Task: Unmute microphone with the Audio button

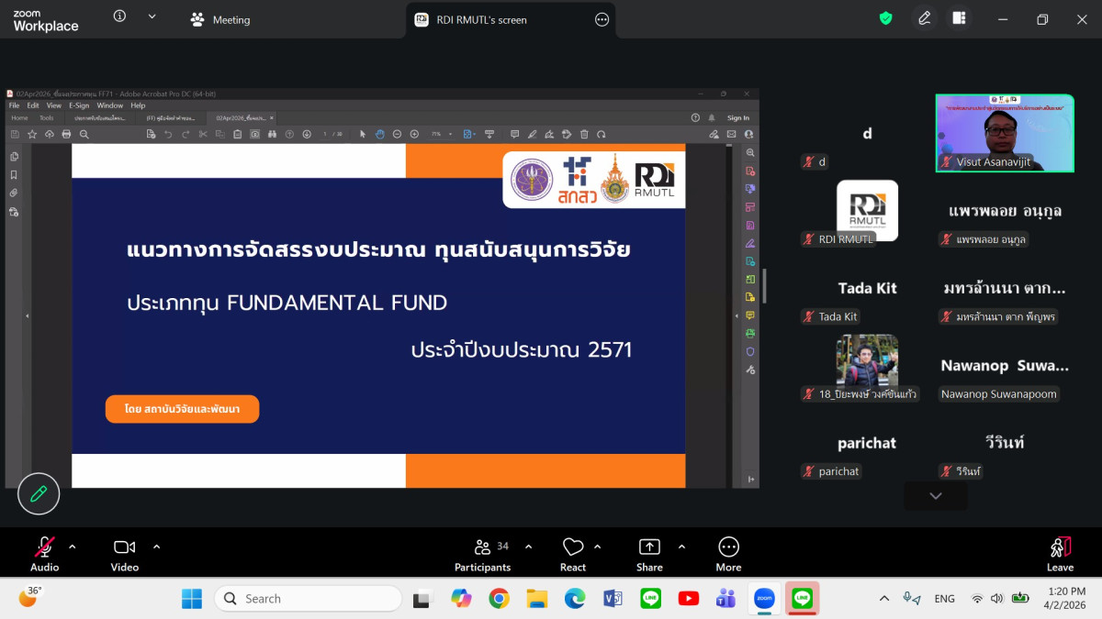Action: 44,553
